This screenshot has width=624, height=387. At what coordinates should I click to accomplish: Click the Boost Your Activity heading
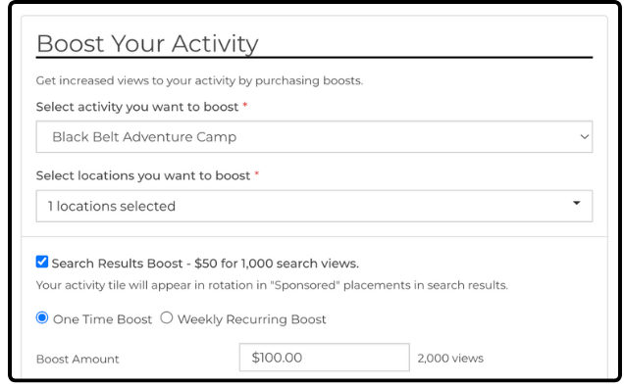[x=147, y=43]
